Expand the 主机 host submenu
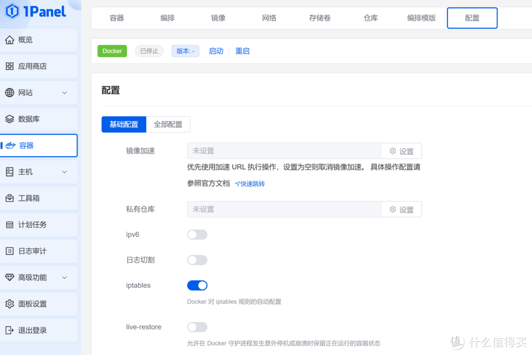 click(x=65, y=172)
